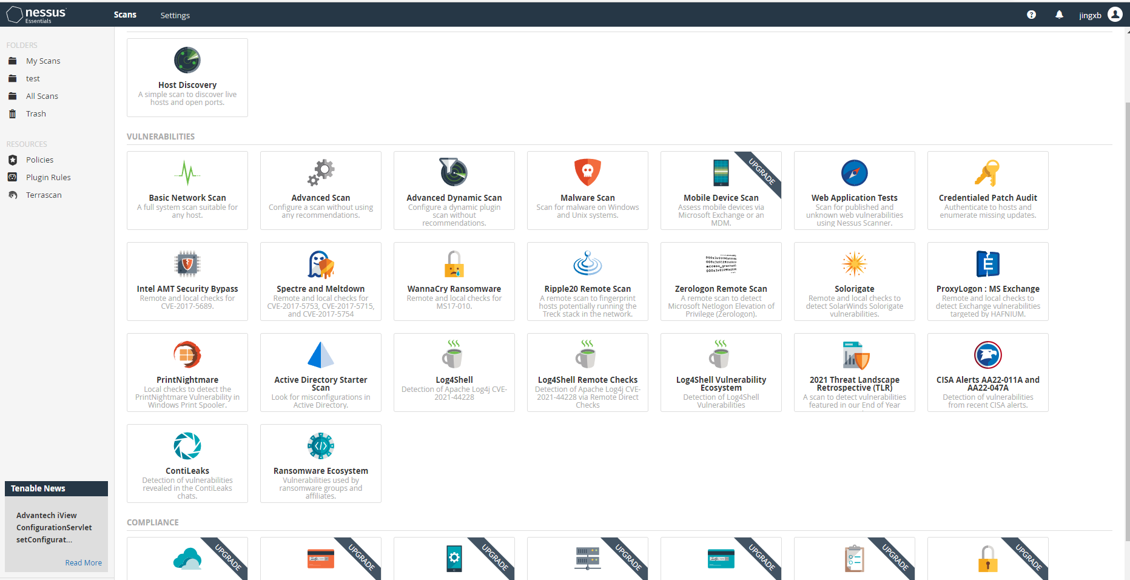Switch to the Settings tab

point(175,15)
